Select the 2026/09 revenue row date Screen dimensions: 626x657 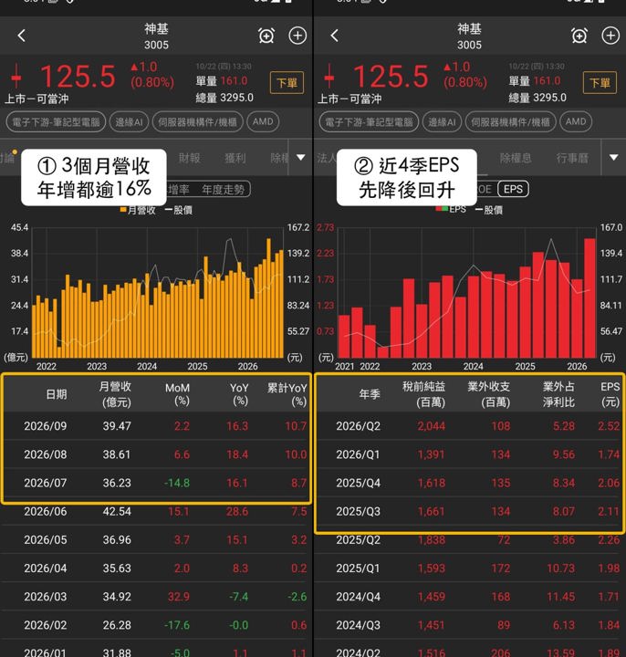pos(46,426)
